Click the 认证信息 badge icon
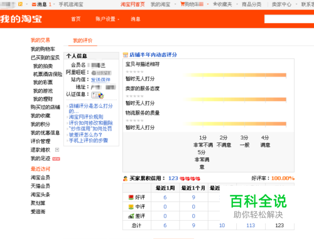The width and height of the screenshot is (314, 239). [97, 95]
